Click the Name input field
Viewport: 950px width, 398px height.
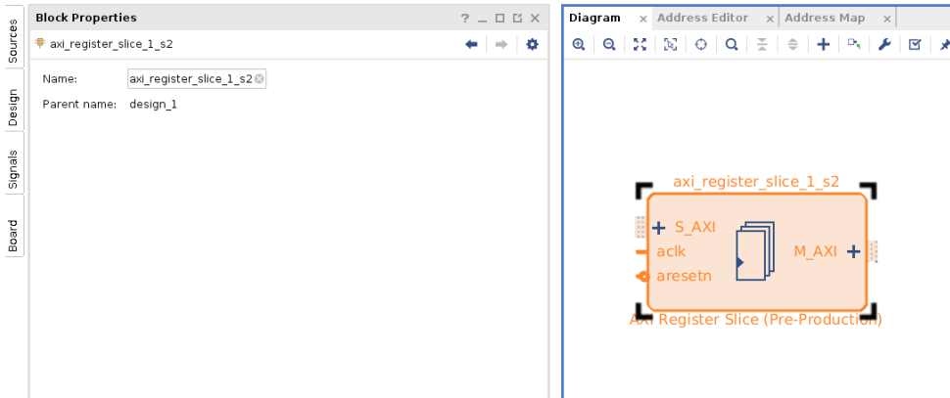tap(190, 79)
